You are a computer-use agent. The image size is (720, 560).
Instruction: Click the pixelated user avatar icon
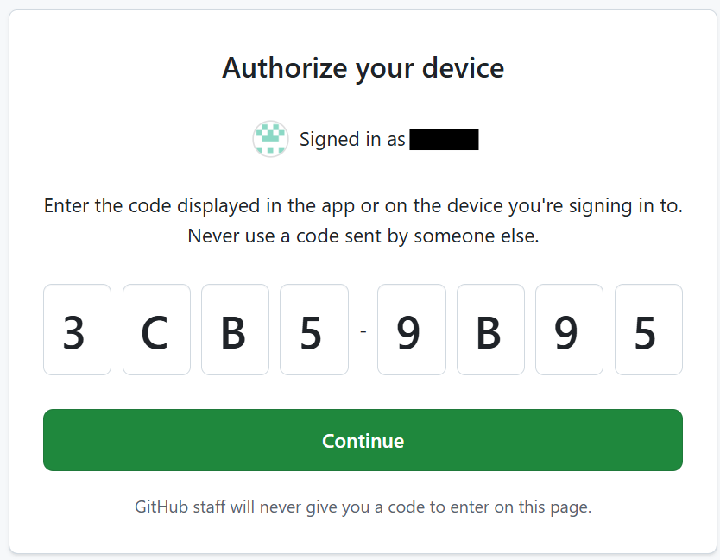coord(270,139)
